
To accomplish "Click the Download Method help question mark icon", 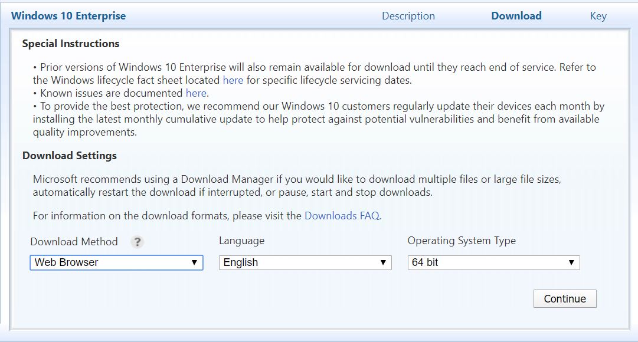I will (138, 242).
